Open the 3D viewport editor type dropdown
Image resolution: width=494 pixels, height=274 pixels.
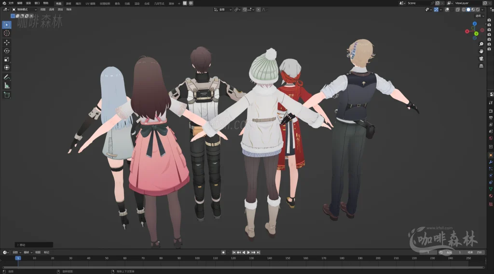[x=6, y=10]
